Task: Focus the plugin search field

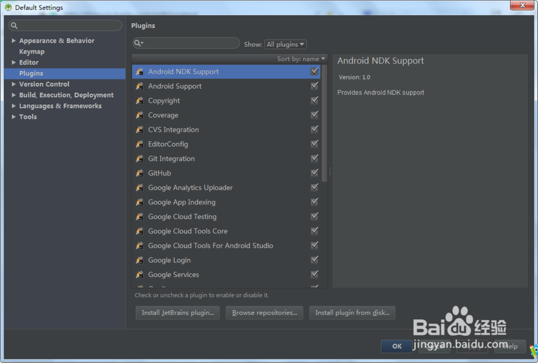Action: coord(186,43)
